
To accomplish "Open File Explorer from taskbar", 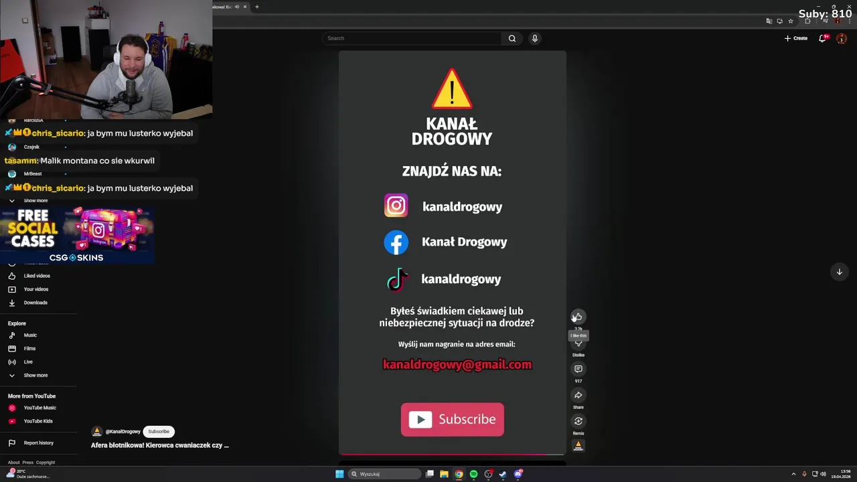I will click(444, 474).
